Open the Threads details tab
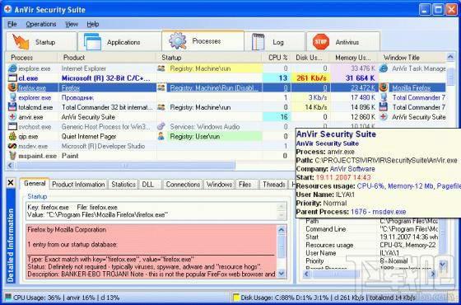Screen dimensions: 461x305 [273, 185]
